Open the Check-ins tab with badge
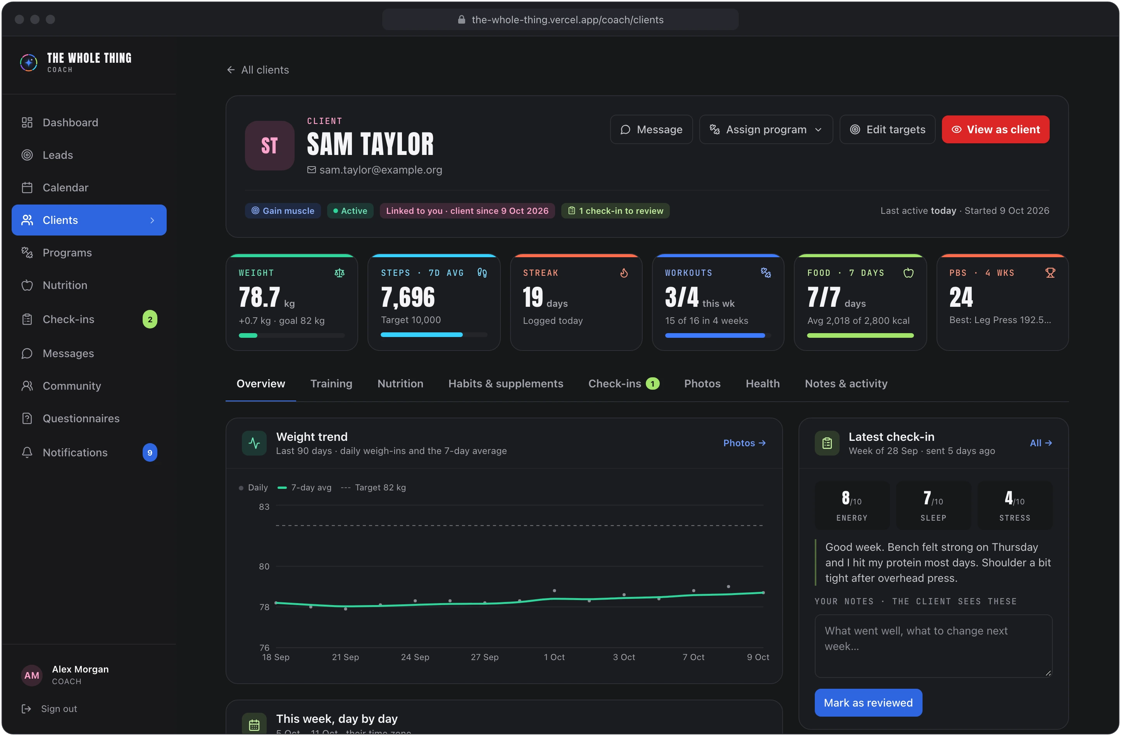This screenshot has width=1121, height=736. pyautogui.click(x=623, y=383)
